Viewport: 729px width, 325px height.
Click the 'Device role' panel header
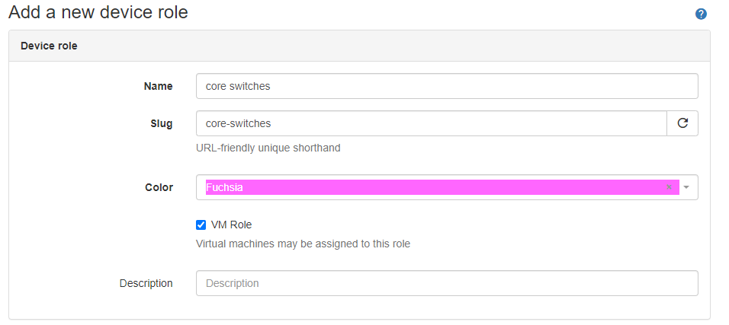(49, 46)
